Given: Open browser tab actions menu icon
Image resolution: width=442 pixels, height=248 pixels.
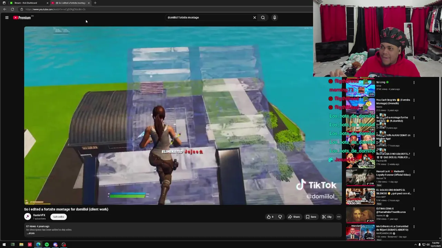Looking at the screenshot, I should click(x=4, y=3).
